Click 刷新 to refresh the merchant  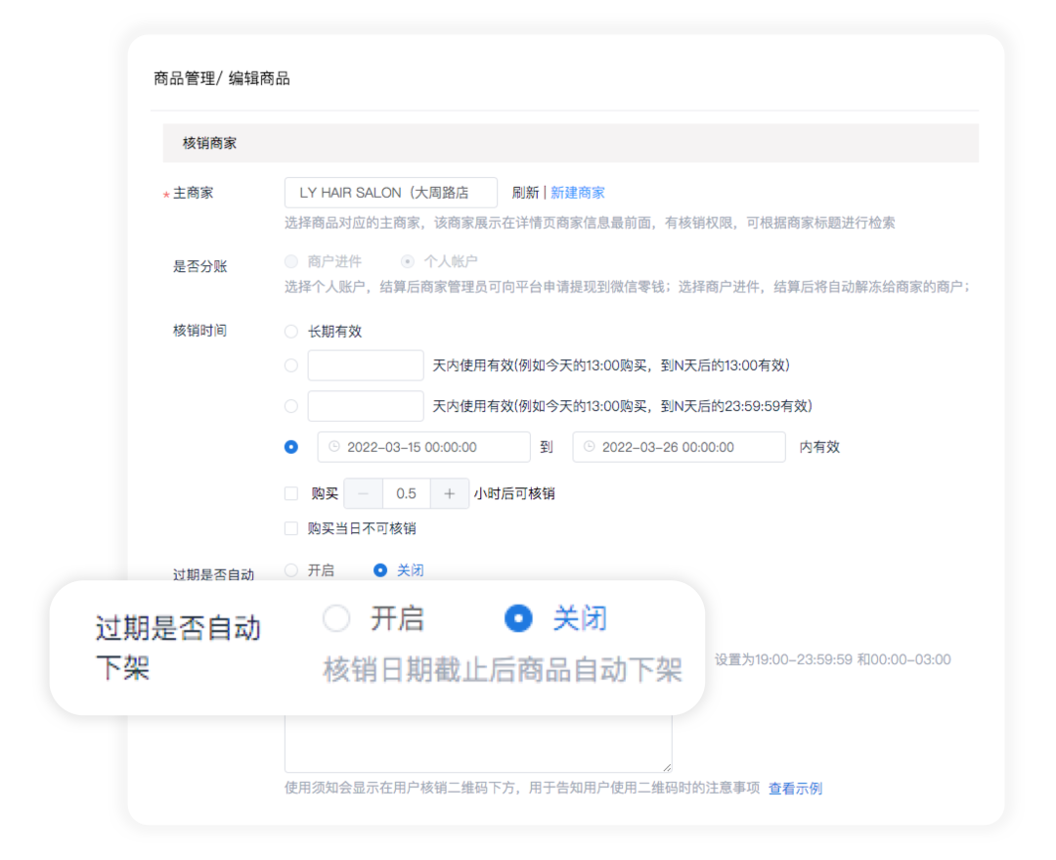point(526,192)
